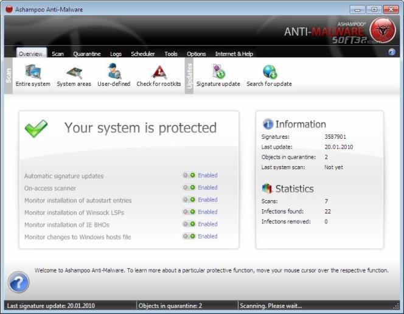Click Enabled link beside Windows hosts file

207,236
